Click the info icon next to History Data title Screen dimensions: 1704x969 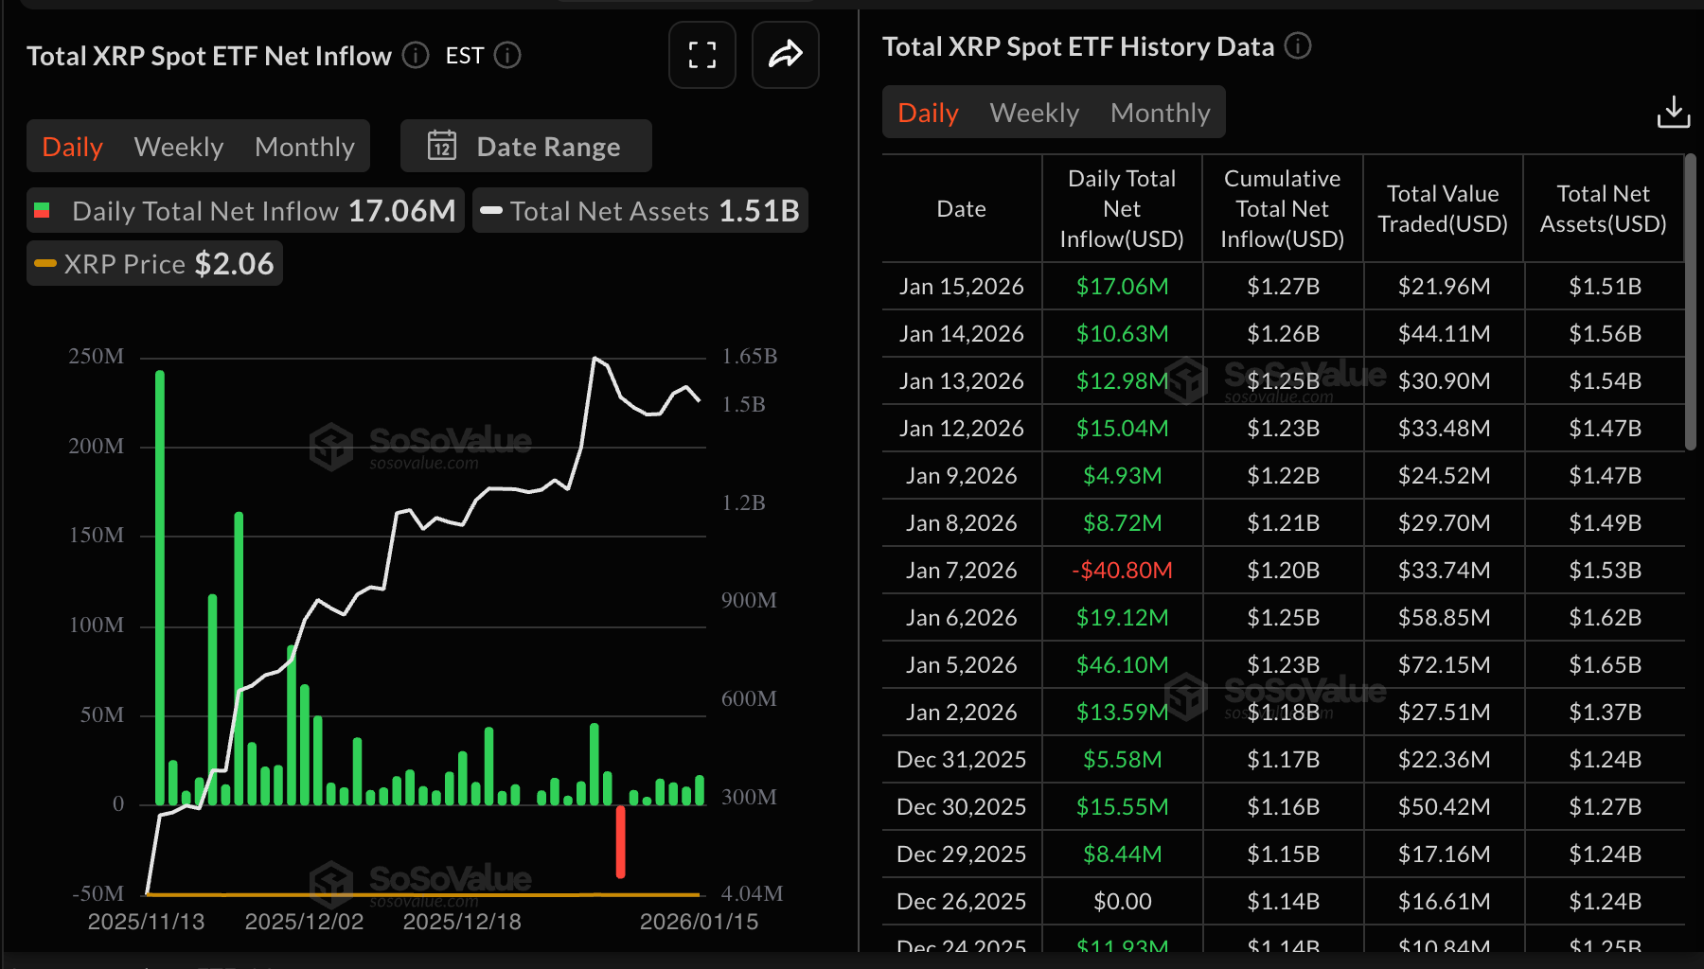(x=1298, y=46)
